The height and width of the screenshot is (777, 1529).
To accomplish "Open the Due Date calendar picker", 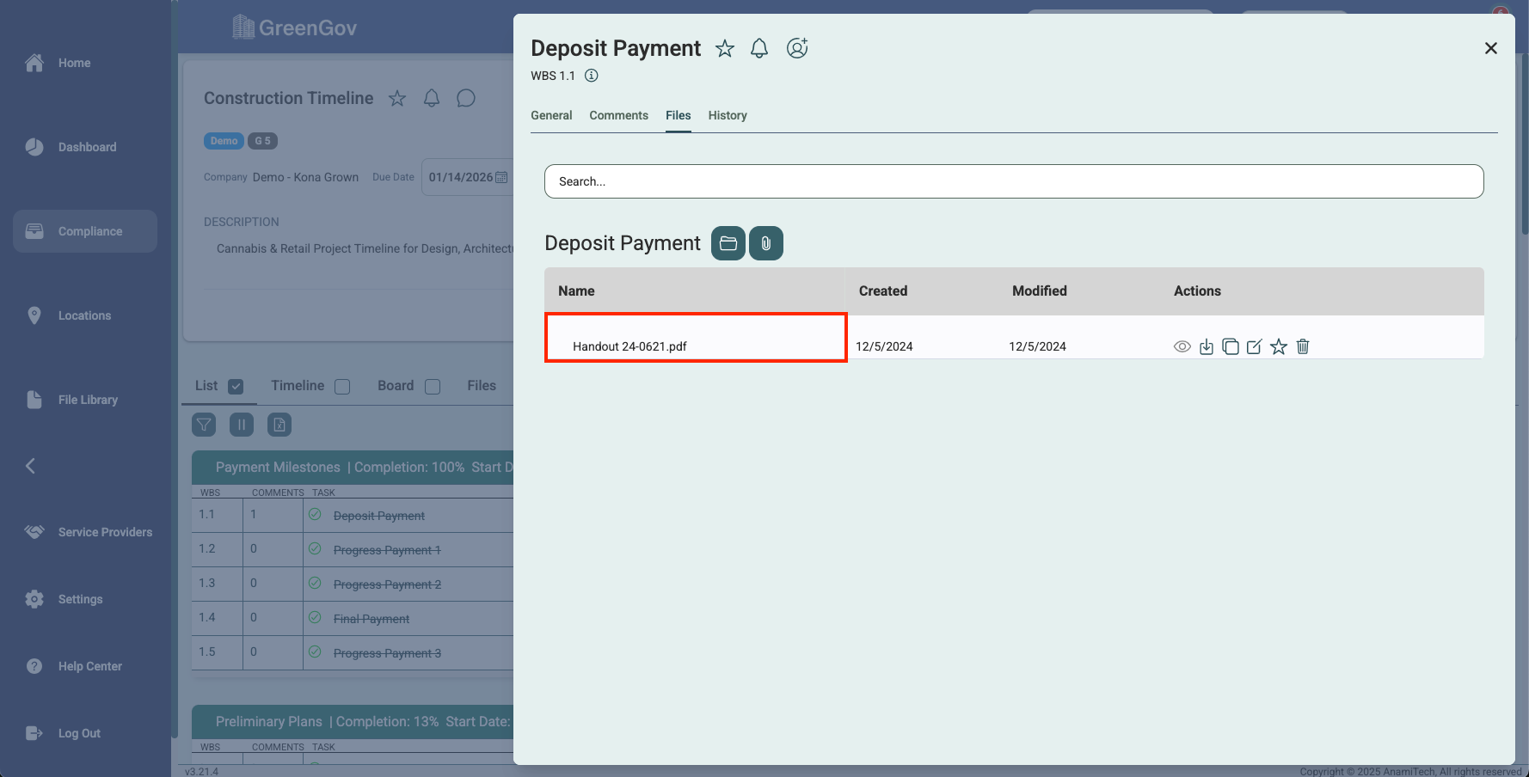I will (x=501, y=177).
